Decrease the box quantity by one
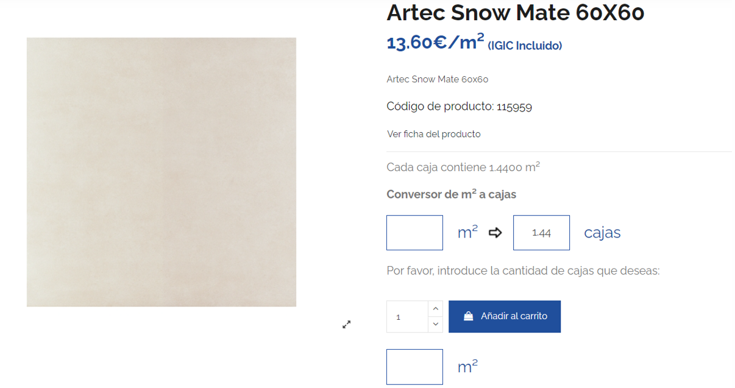735x388 pixels. click(x=435, y=324)
